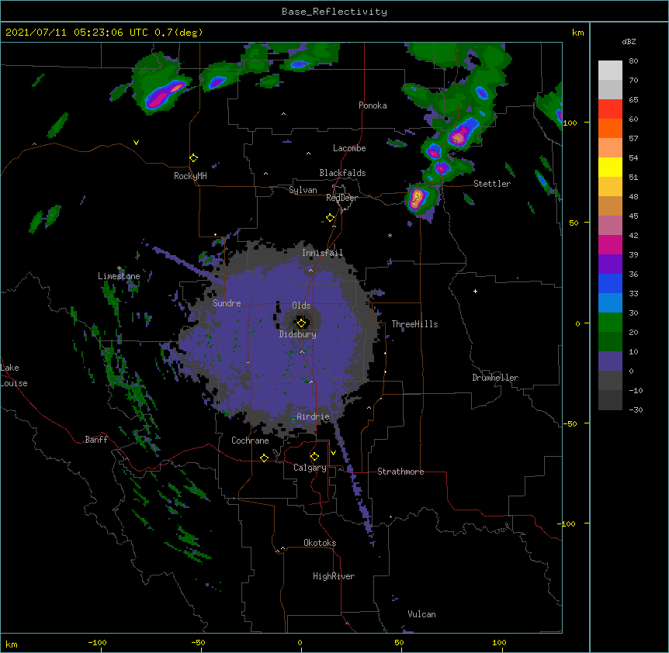Screen dimensions: 669x653
Task: Click the dark green 10-20 dBZ swatch
Action: tap(610, 342)
